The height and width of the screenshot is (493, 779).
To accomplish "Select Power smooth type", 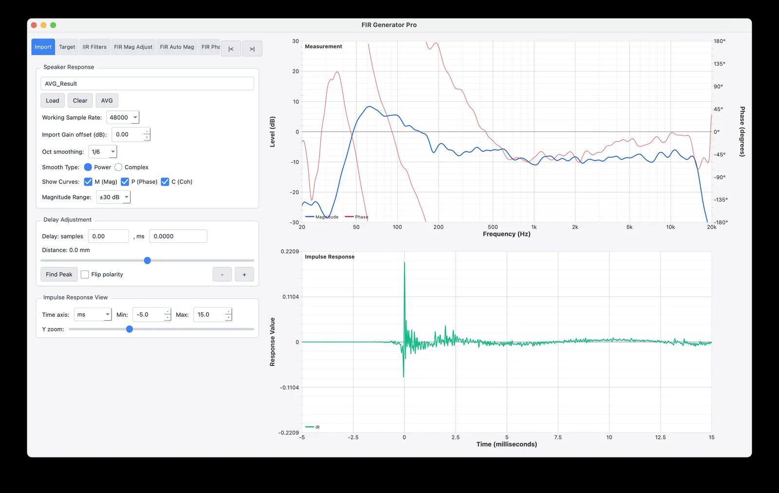I will [x=88, y=167].
